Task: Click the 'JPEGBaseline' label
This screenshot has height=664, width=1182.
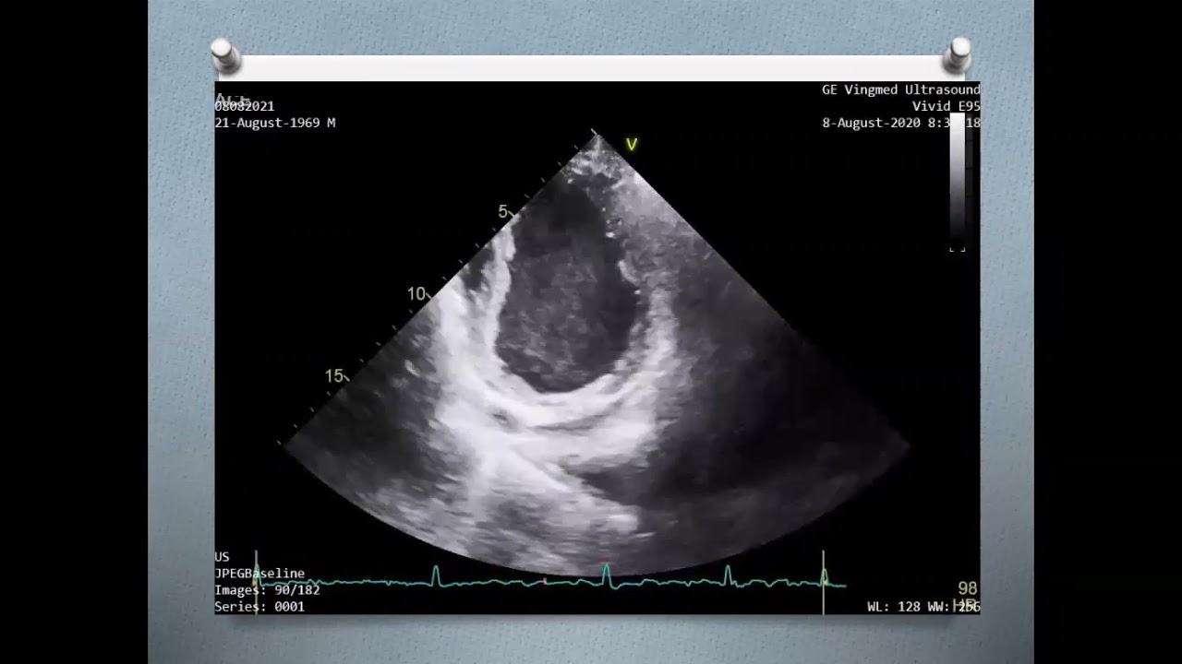Action: (259, 574)
